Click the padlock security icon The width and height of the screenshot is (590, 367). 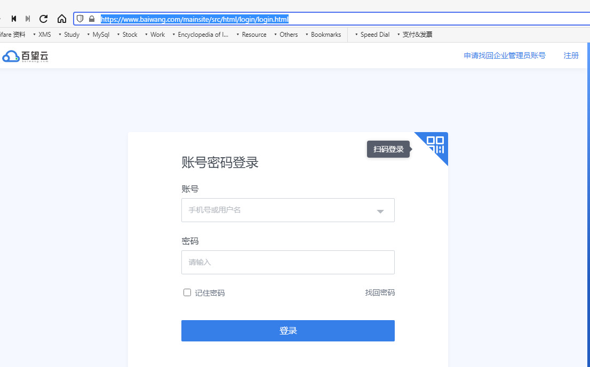coord(92,19)
